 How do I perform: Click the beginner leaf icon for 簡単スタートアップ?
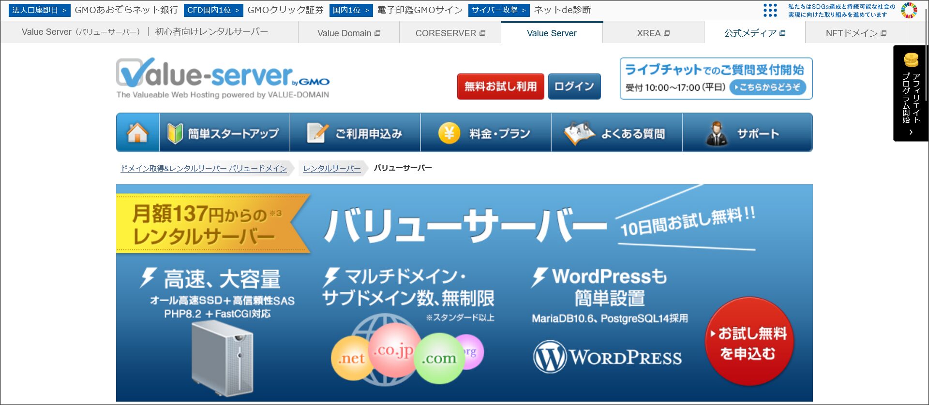175,133
